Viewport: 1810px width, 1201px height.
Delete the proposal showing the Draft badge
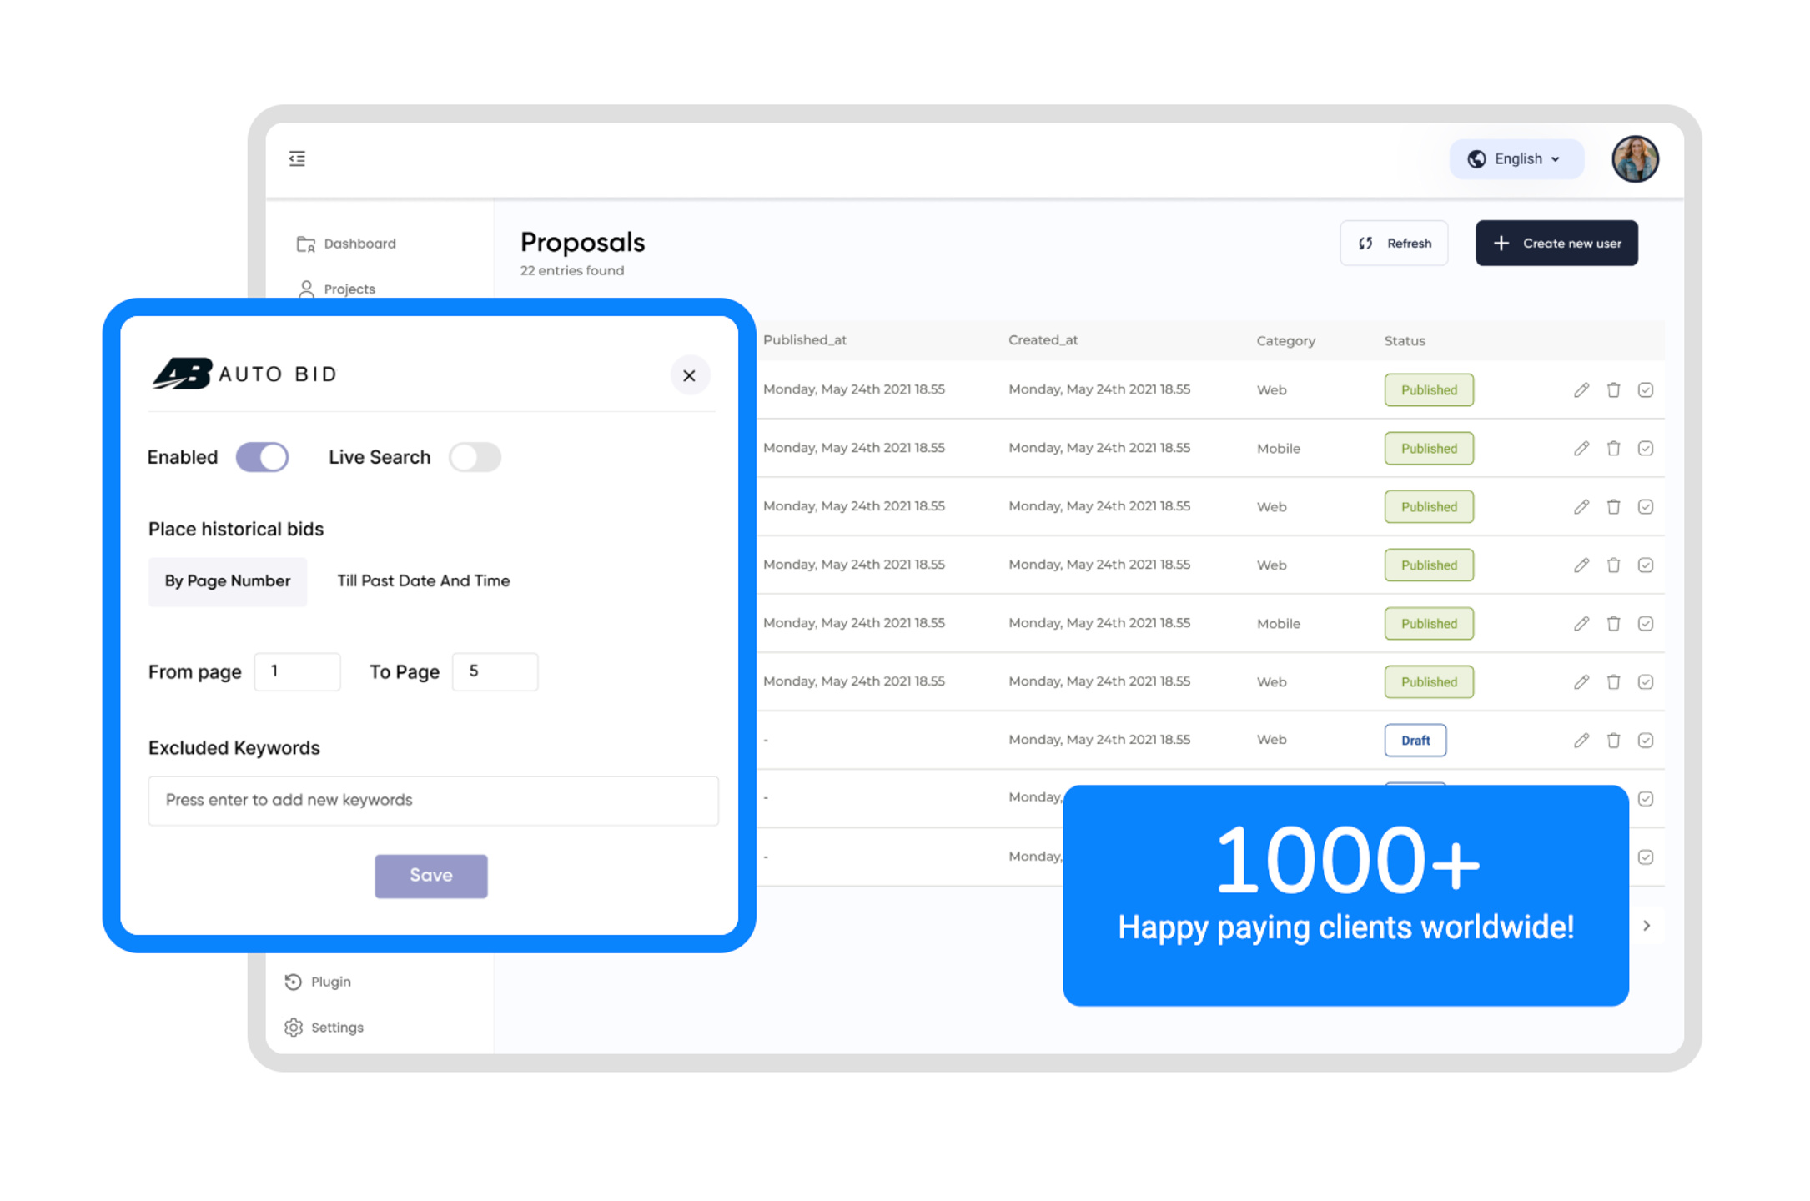pyautogui.click(x=1613, y=741)
